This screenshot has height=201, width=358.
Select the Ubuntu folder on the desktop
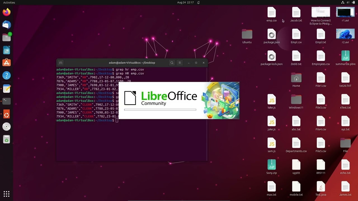[247, 36]
